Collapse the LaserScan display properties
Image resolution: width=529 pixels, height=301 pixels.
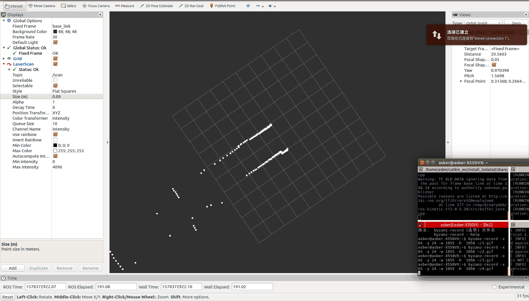pyautogui.click(x=4, y=64)
